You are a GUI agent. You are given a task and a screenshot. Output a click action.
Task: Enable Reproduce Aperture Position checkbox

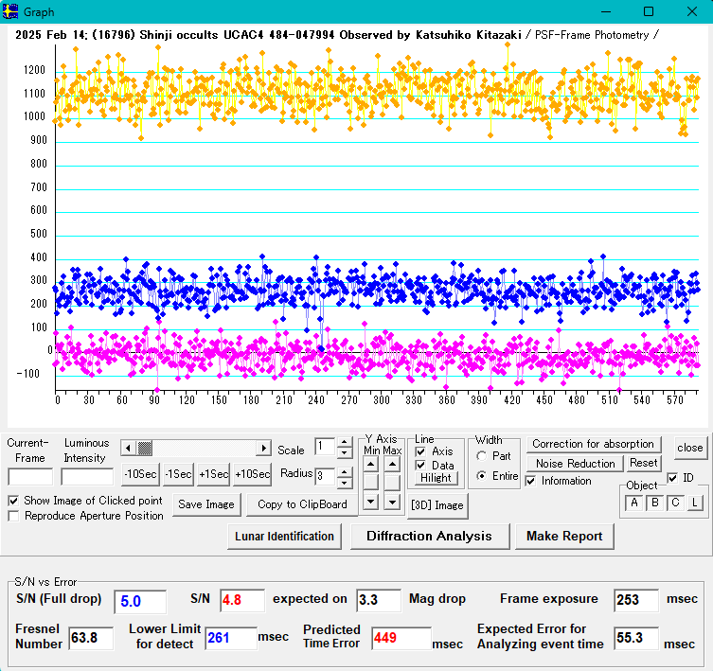tap(14, 516)
